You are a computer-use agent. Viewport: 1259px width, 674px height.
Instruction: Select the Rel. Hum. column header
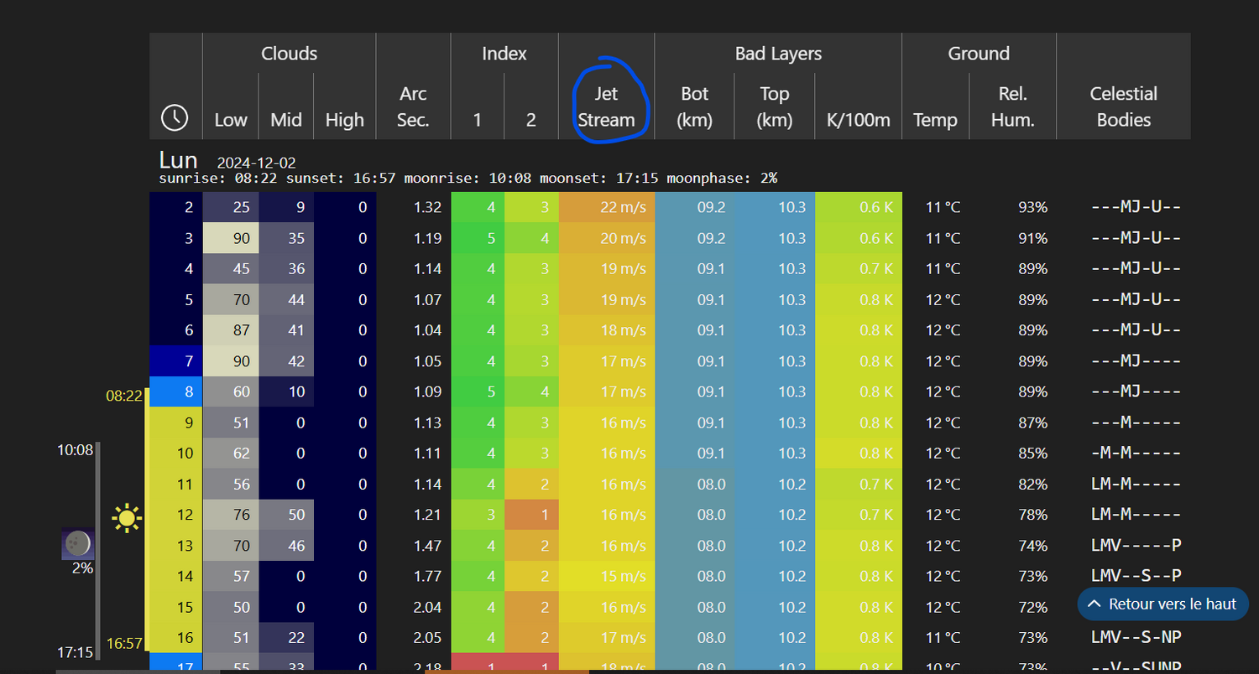1013,106
